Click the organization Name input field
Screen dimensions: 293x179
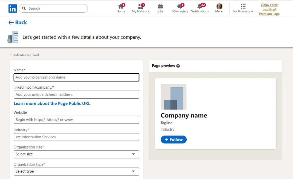coord(76,77)
